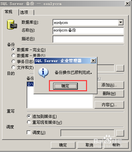Viewport: 132px width, 152px height.
Task: Open the 选项 tab
Action: 26,12
